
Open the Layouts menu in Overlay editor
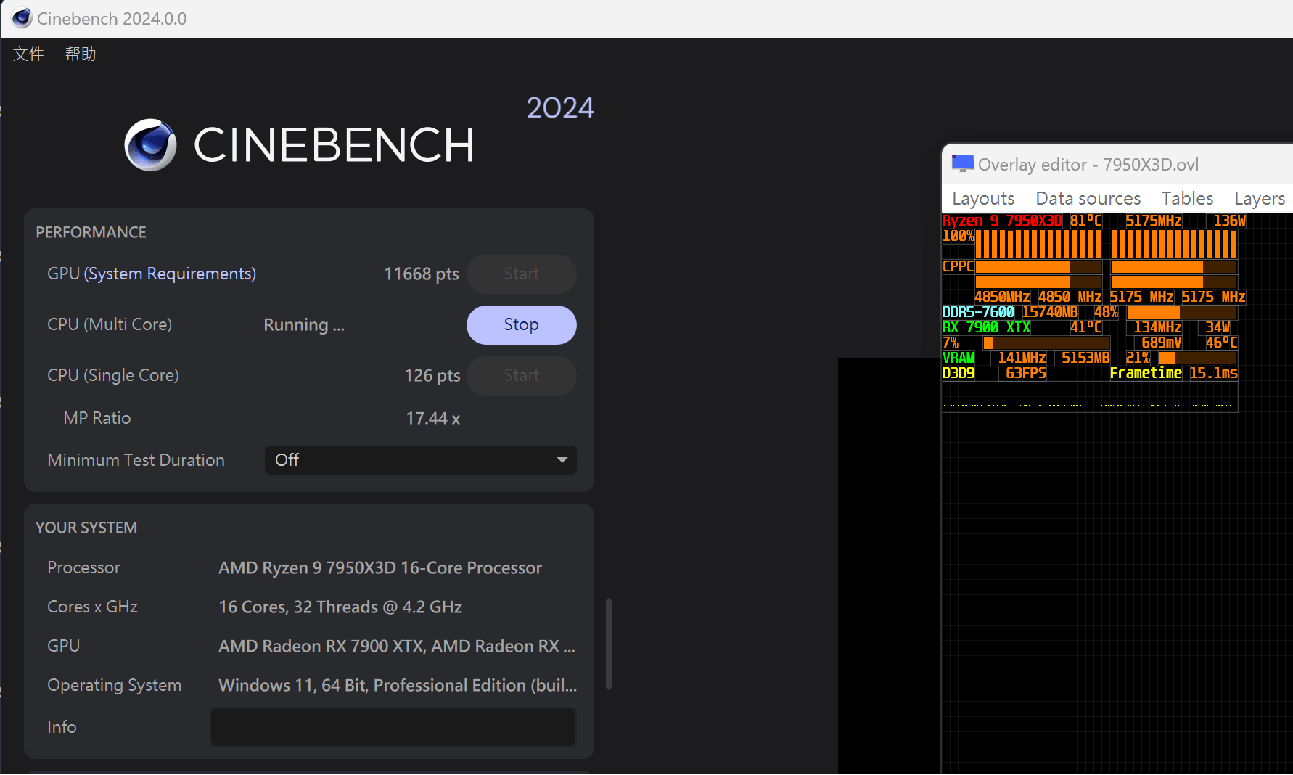click(x=983, y=198)
